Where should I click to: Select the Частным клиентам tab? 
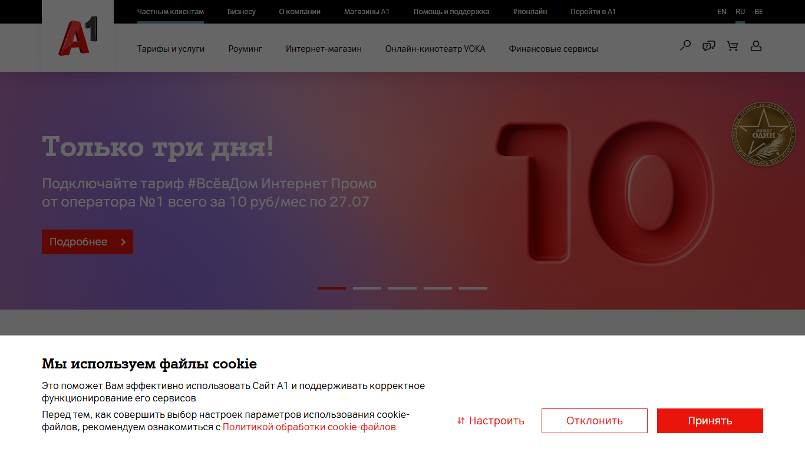170,12
